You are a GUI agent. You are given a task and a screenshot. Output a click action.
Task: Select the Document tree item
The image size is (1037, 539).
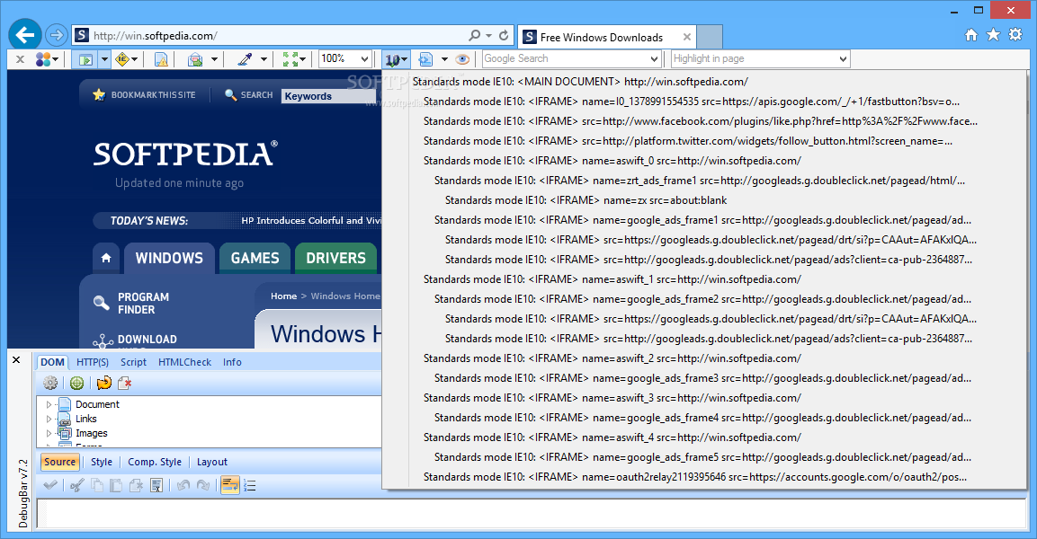(x=97, y=404)
